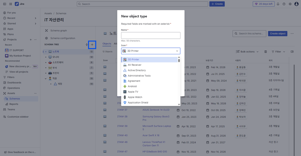Choose Administrative Tools icon option

click(149, 76)
